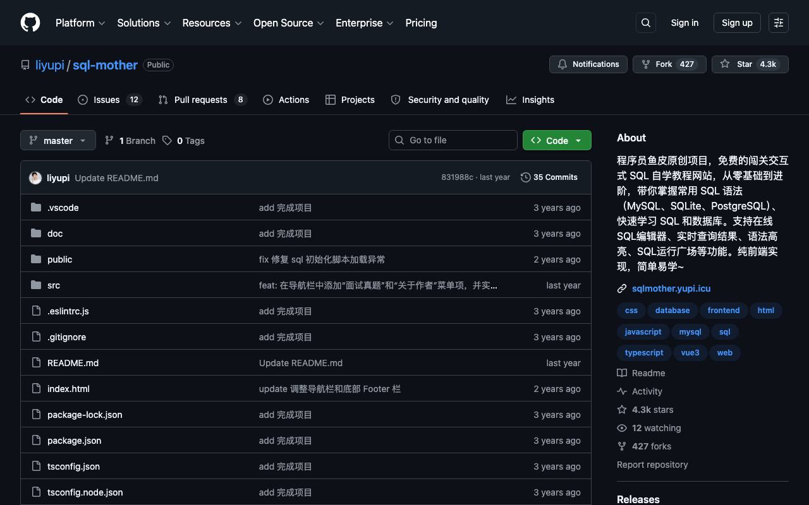The image size is (809, 505).
Task: Expand the Solutions menu
Action: 144,23
